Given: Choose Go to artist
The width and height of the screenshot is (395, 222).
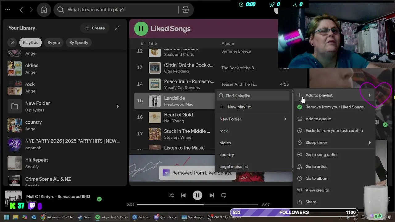Looking at the screenshot, I should (x=335, y=167).
